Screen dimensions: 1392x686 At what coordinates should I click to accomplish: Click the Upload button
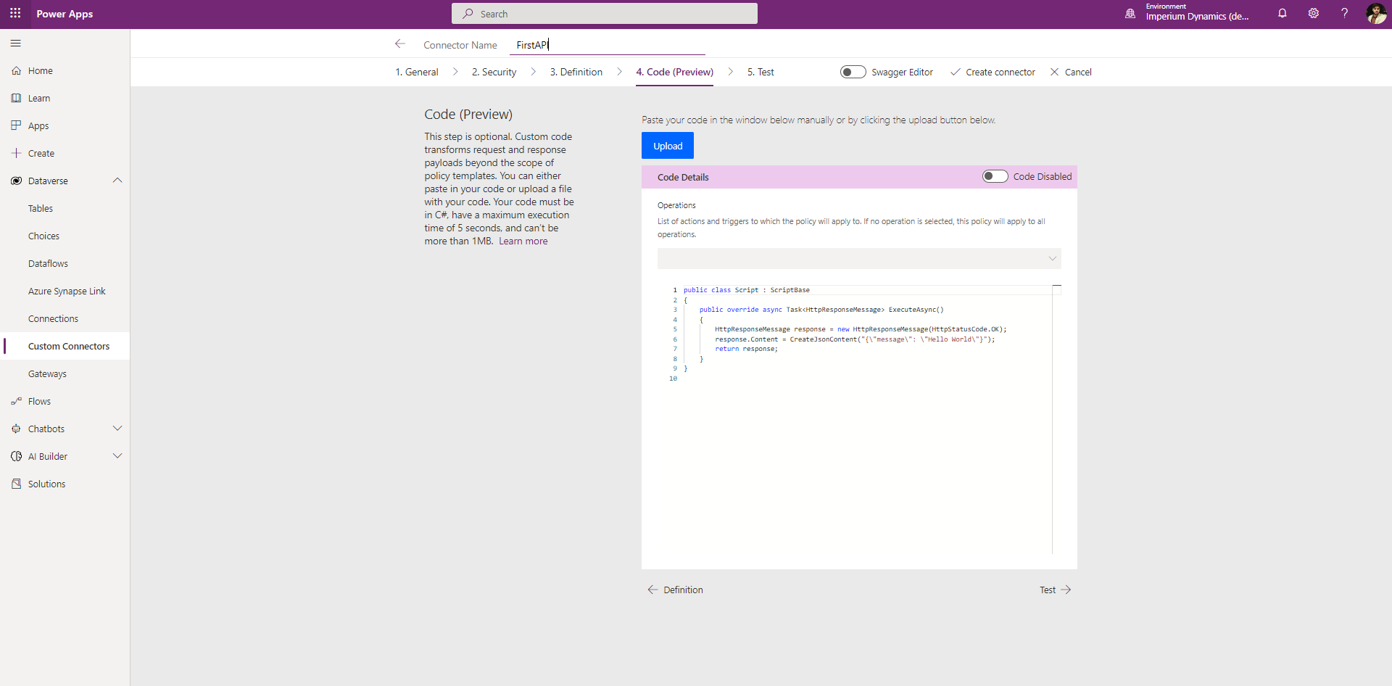click(667, 146)
